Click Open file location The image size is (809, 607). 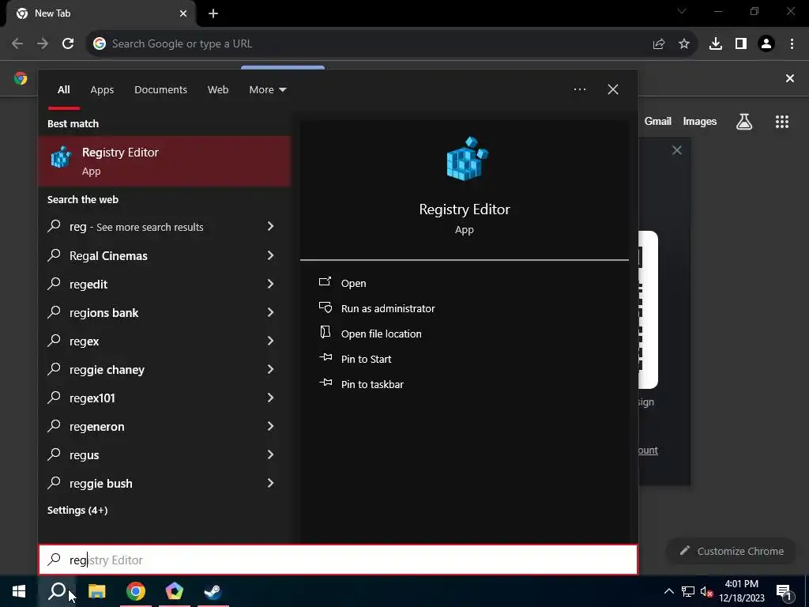click(x=381, y=334)
